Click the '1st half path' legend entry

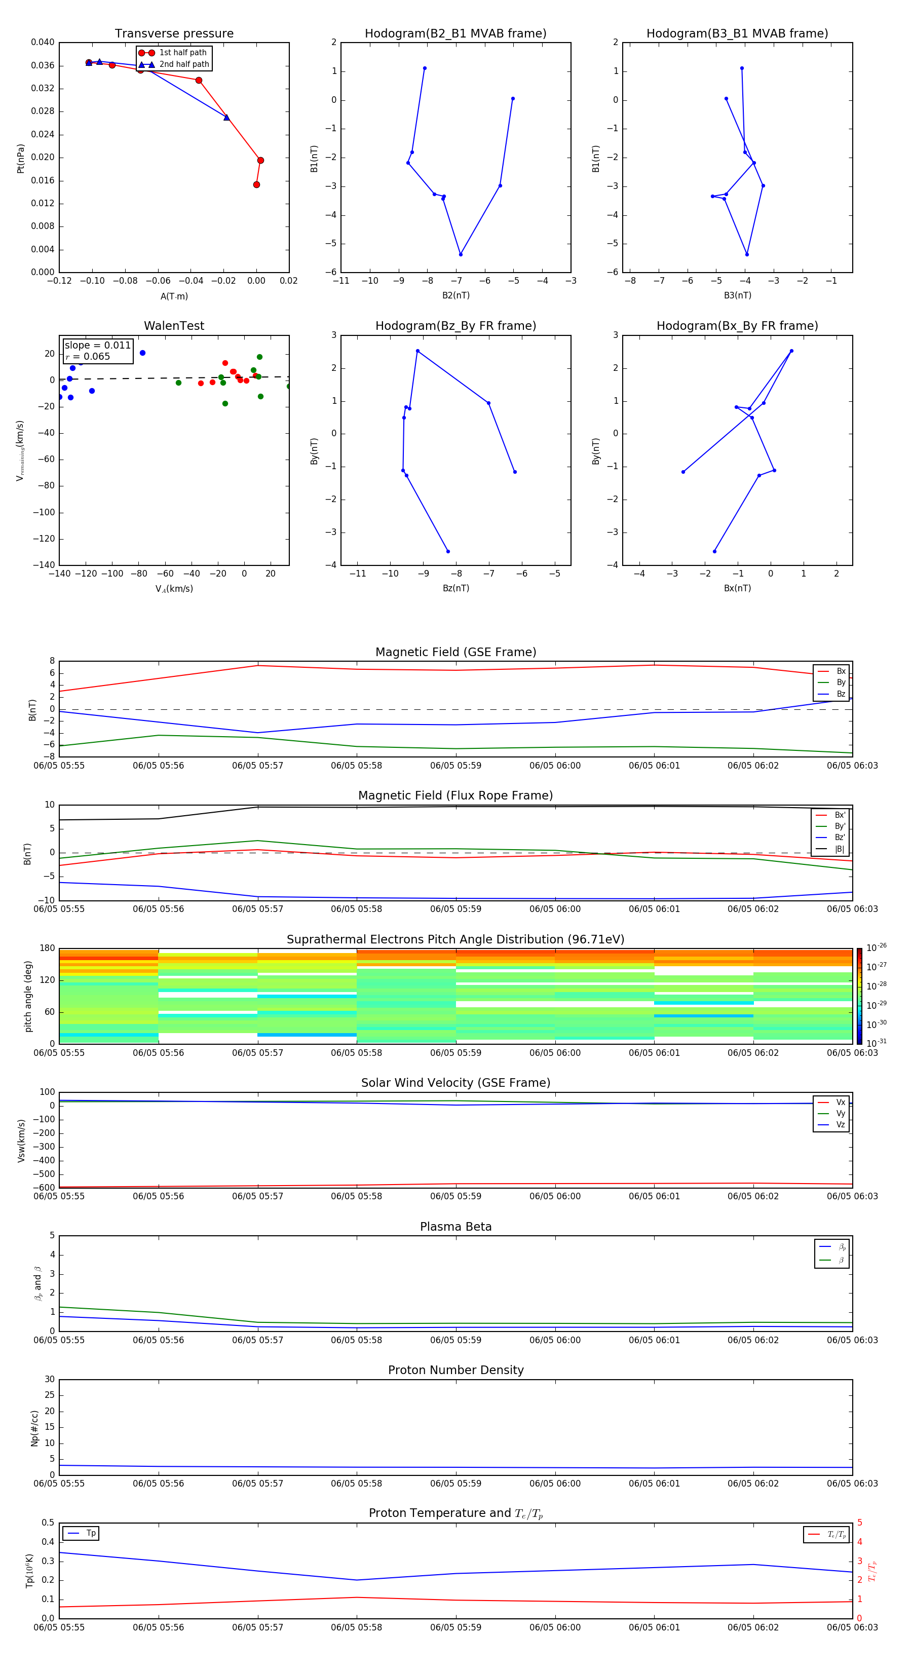pos(174,53)
